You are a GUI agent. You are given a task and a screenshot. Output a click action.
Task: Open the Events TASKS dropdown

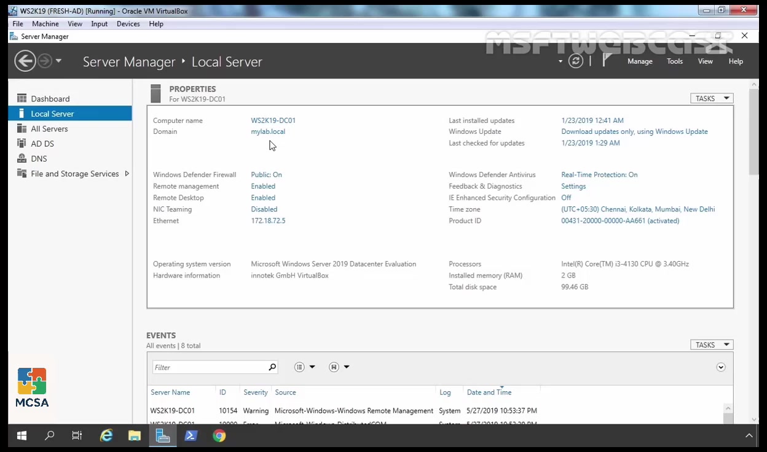(x=712, y=345)
